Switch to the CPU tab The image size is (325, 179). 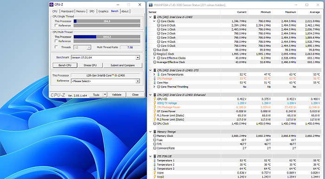[x=55, y=12]
